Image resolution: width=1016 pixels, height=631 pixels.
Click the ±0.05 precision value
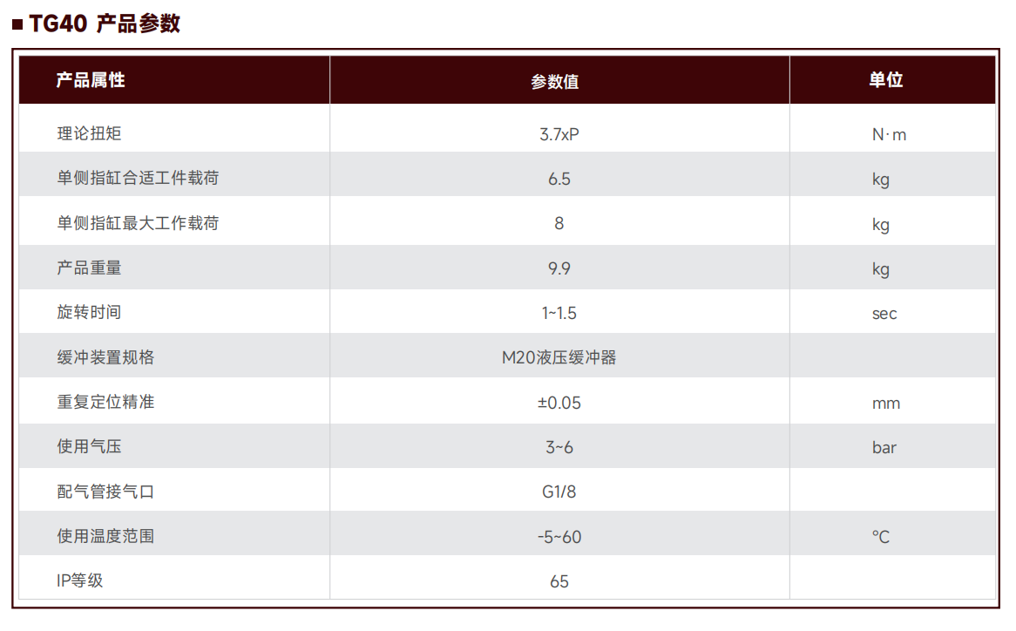[x=559, y=403]
